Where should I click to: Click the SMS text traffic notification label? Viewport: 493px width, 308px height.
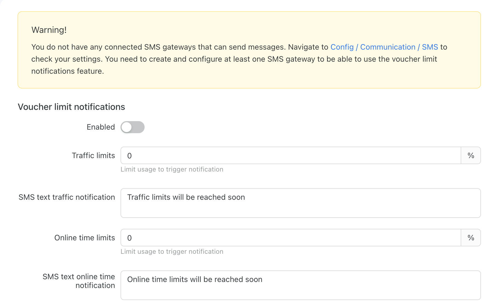[67, 197]
